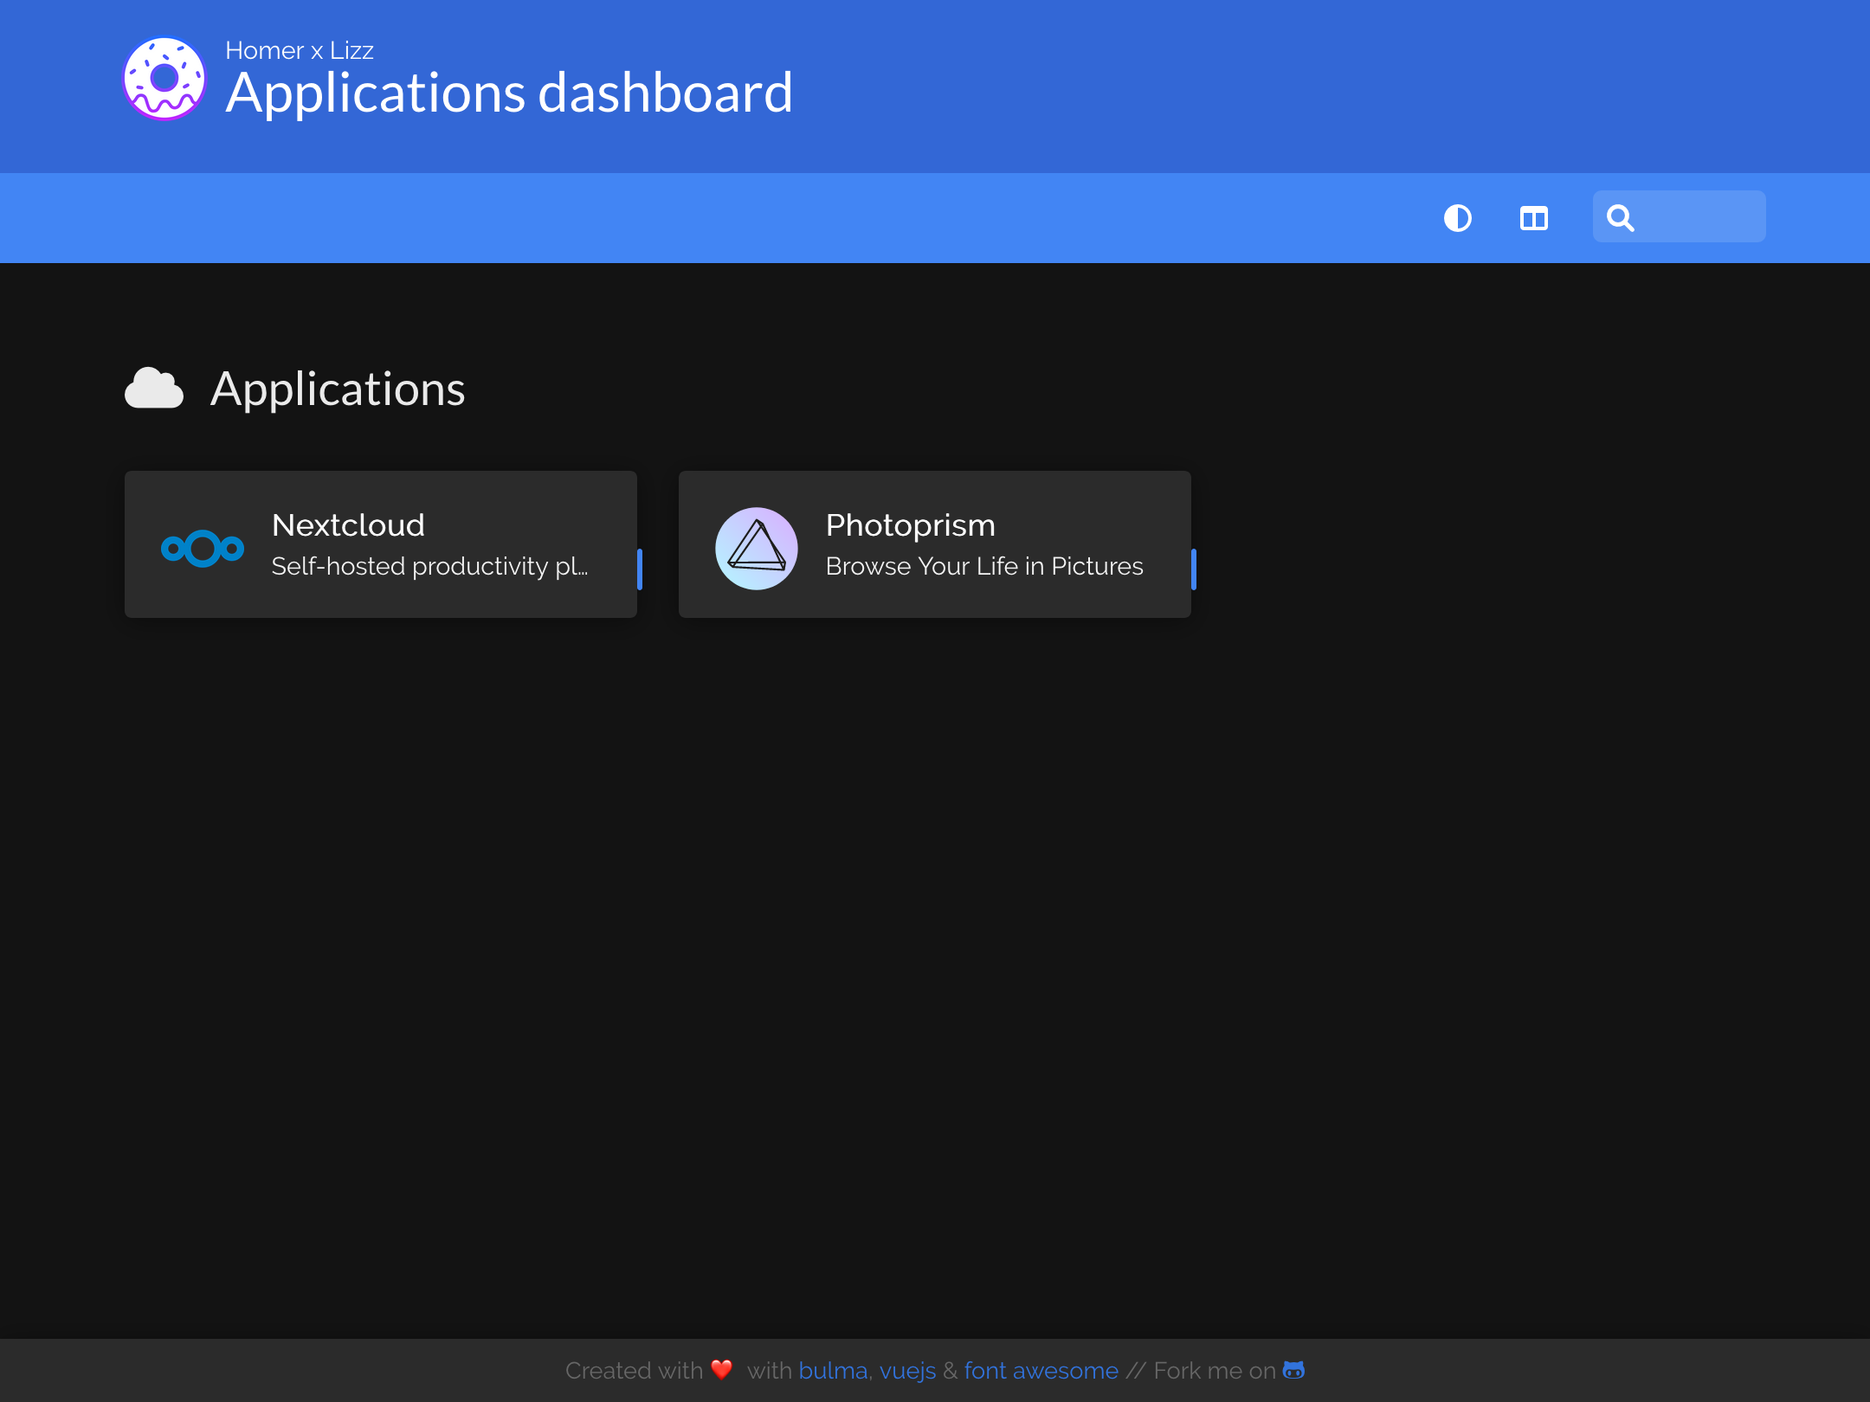Click the blue tag marker on the Photoprism card
1870x1402 pixels.
pos(1194,569)
